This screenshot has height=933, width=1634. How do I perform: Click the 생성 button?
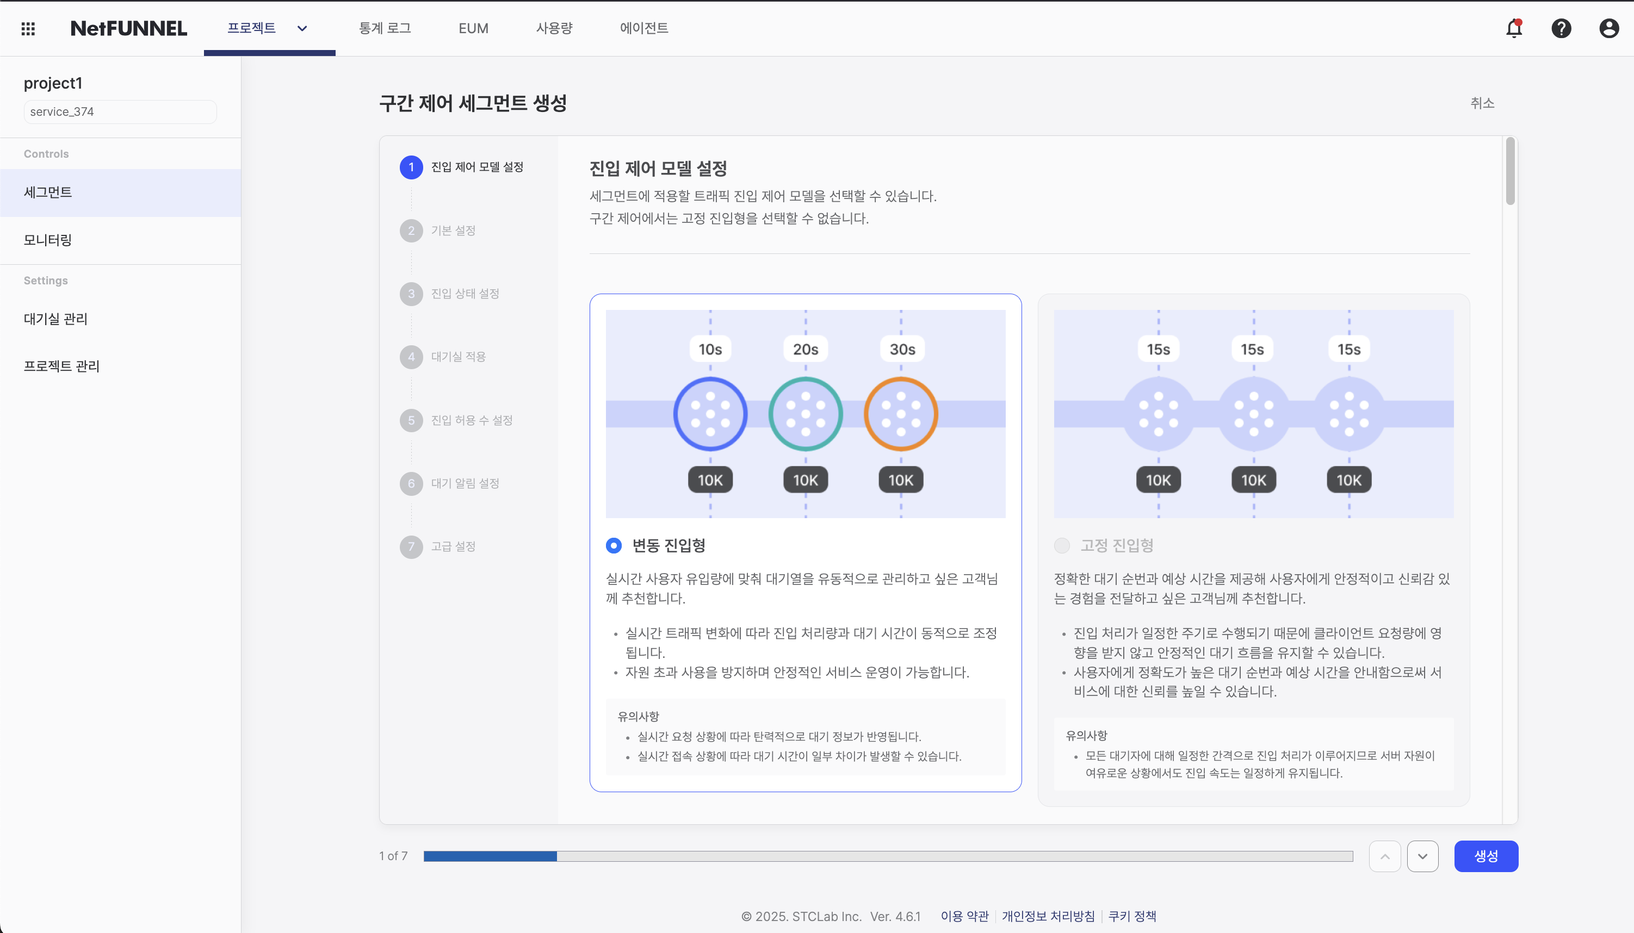coord(1487,855)
